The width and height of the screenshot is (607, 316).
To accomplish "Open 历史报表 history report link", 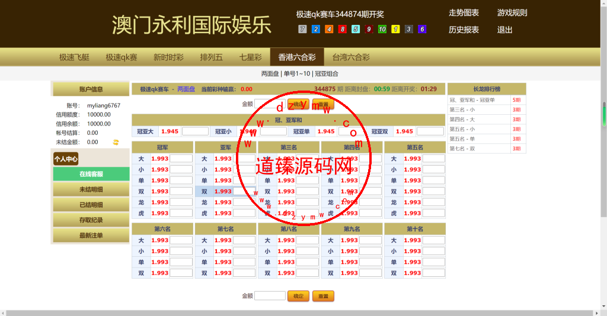I will coord(464,30).
